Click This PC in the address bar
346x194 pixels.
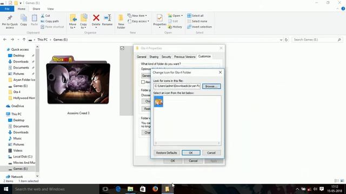pyautogui.click(x=42, y=39)
